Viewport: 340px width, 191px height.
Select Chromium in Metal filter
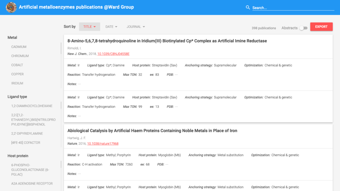coord(20,56)
